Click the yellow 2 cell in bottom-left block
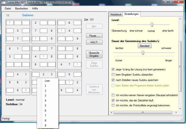 pos(26,90)
